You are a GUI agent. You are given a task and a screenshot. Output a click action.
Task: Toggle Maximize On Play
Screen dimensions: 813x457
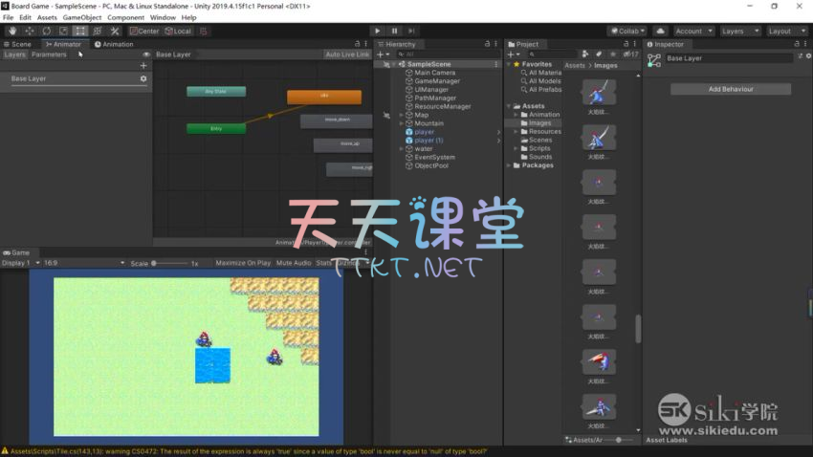coord(243,263)
